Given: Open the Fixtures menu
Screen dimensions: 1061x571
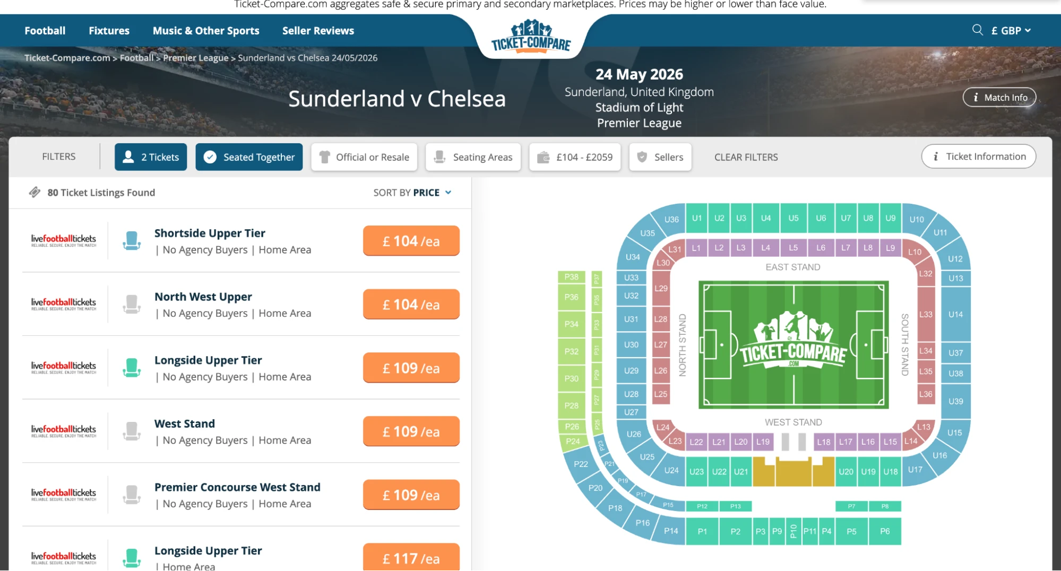Looking at the screenshot, I should 109,30.
